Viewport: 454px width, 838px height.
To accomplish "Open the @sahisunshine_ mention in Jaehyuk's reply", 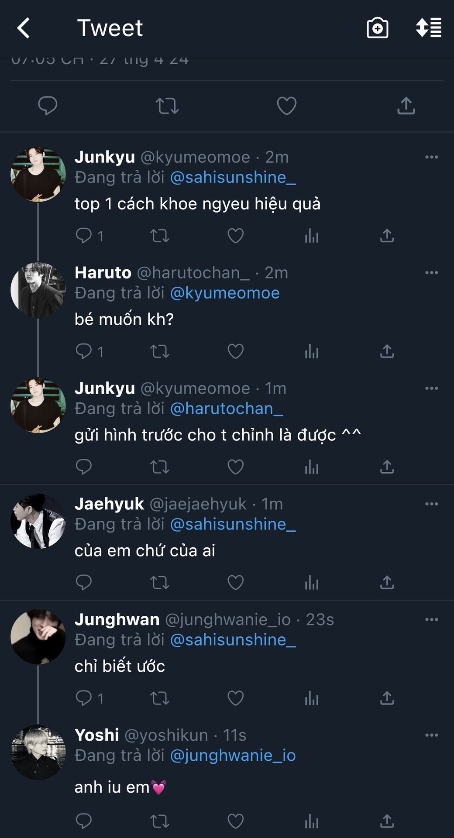I will pos(233,524).
